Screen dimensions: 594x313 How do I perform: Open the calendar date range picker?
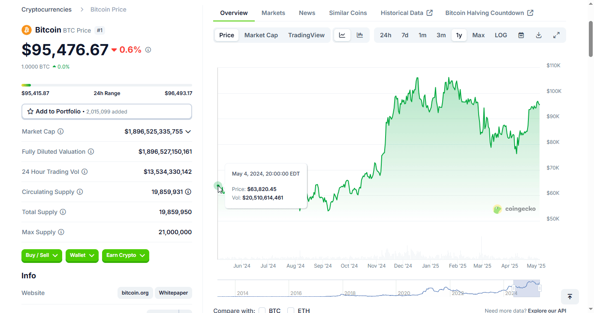[x=521, y=35]
